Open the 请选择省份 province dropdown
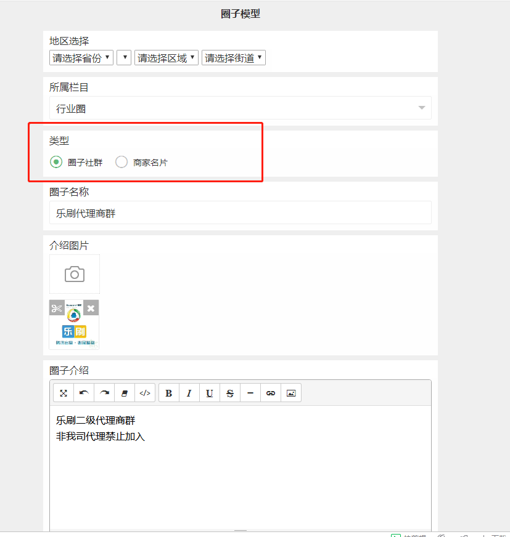 pyautogui.click(x=81, y=58)
